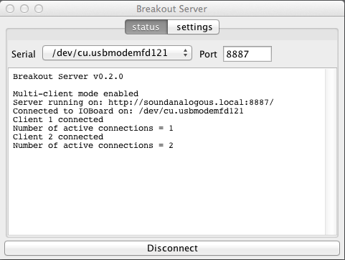Click the 'Connected to IOBoard on' log line

128,111
